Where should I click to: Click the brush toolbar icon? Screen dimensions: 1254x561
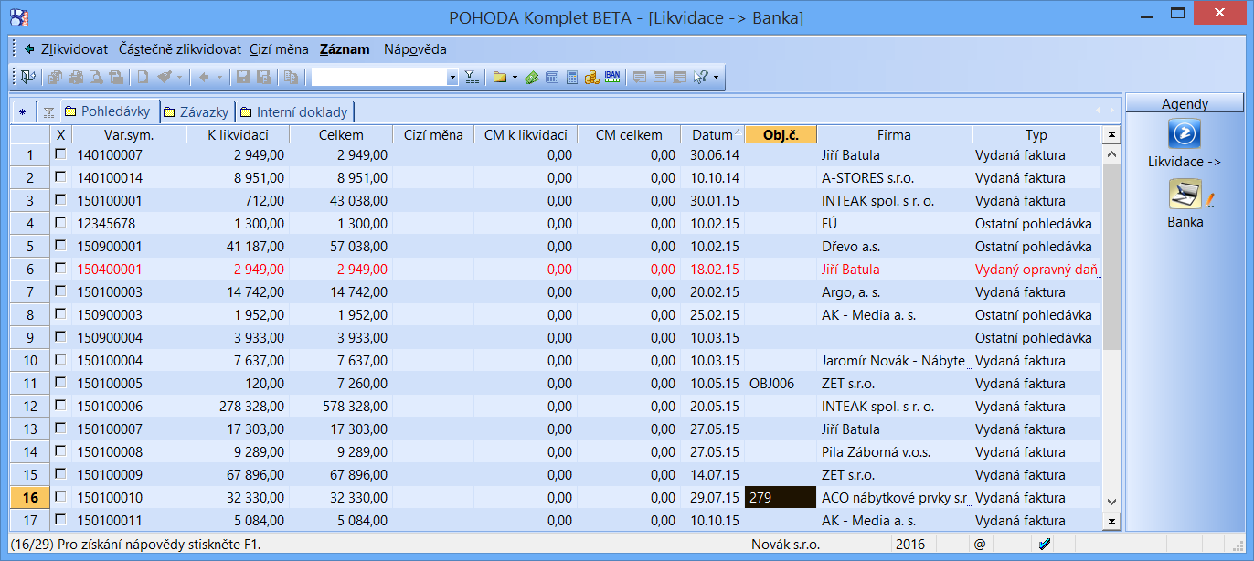[165, 78]
